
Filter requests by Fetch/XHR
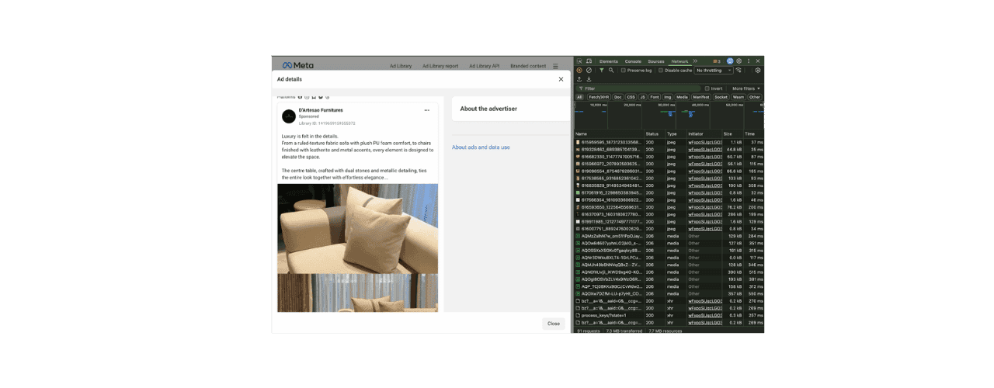[x=599, y=97]
